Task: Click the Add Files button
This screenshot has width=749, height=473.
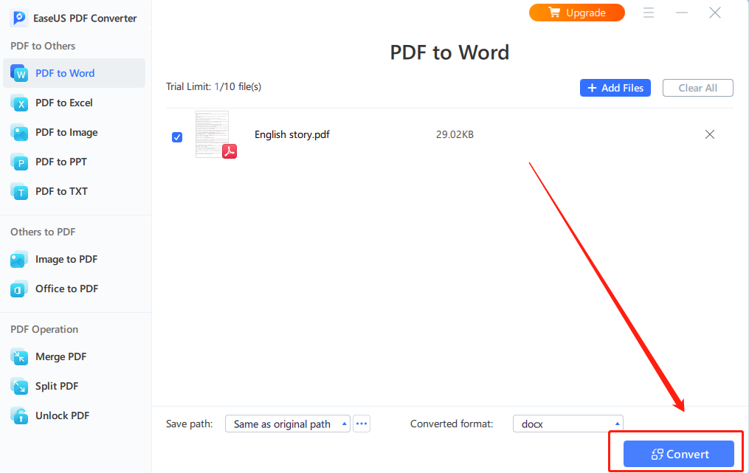Action: [615, 88]
